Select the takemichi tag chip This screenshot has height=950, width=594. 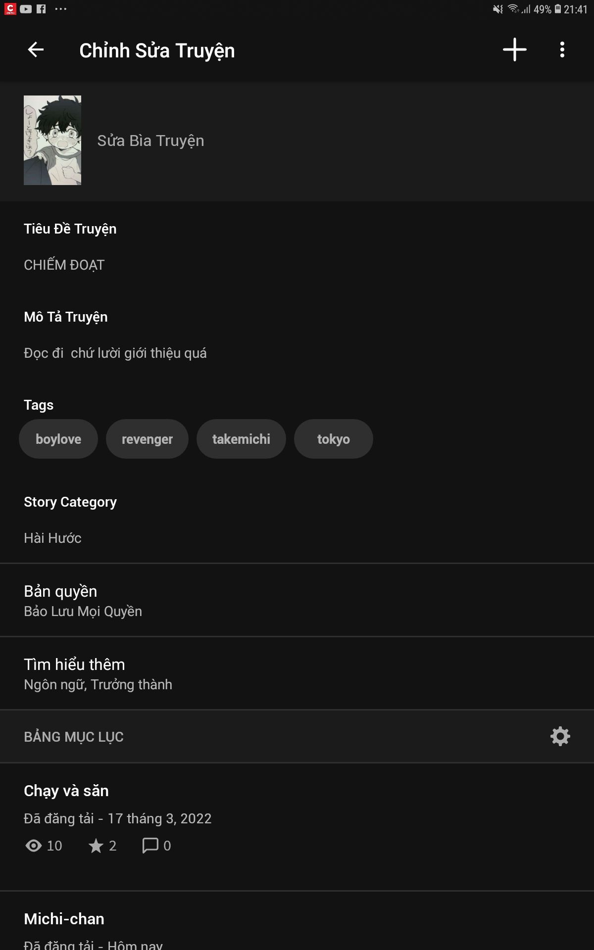point(241,439)
